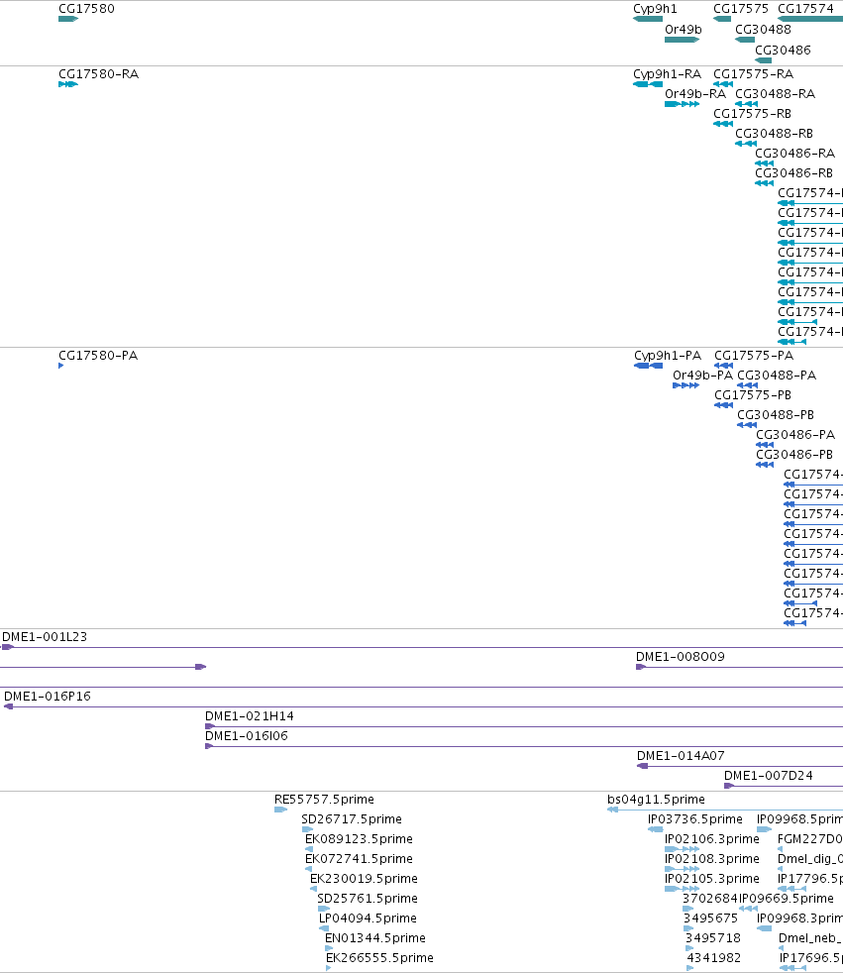Select the IP02108.3prime EST label
Screen dimensions: 843x973
point(712,859)
